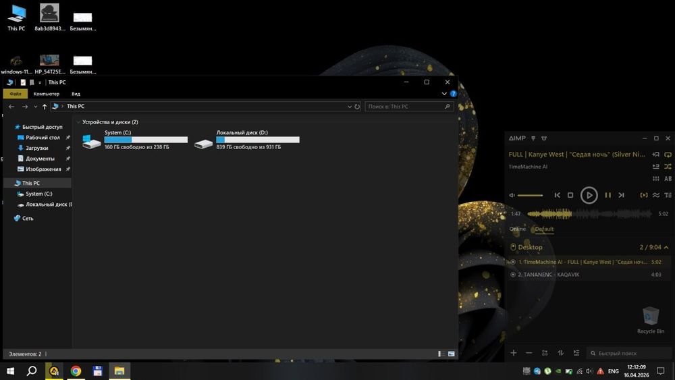675x380 pixels.
Task: Open the AIMP main menu logo
Action: [517, 138]
